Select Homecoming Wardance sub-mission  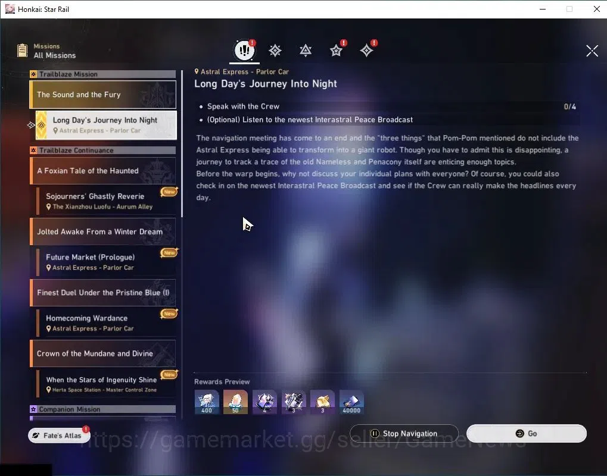107,323
